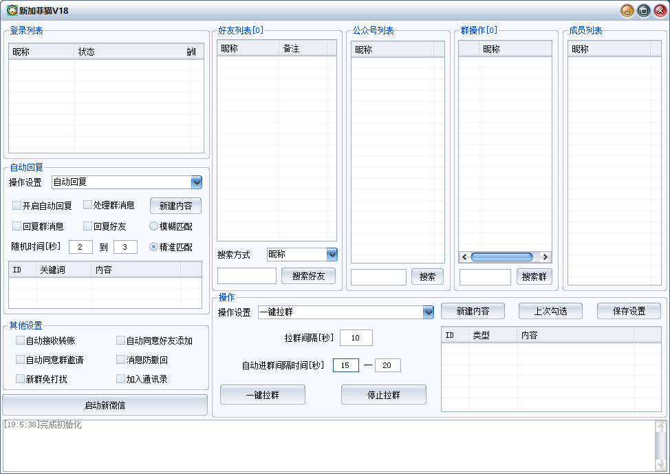Image resolution: width=670 pixels, height=474 pixels.
Task: Open the 自动回复 operation settings dropdown
Action: [x=196, y=182]
